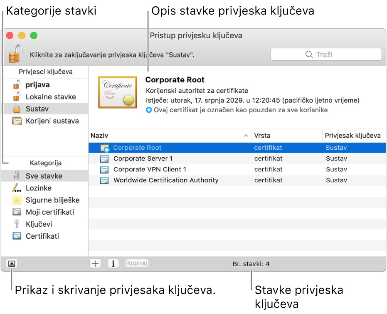This screenshot has height=314, width=387.
Task: Click the magnifier icon in search field
Action: click(x=309, y=54)
